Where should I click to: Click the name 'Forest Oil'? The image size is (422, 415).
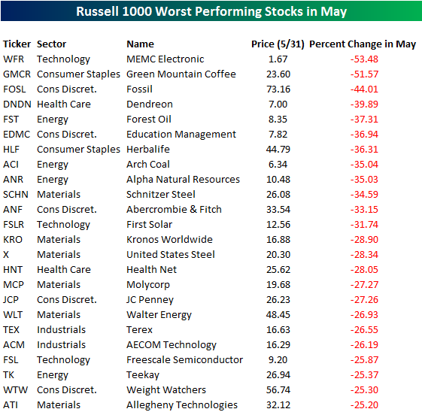point(149,120)
